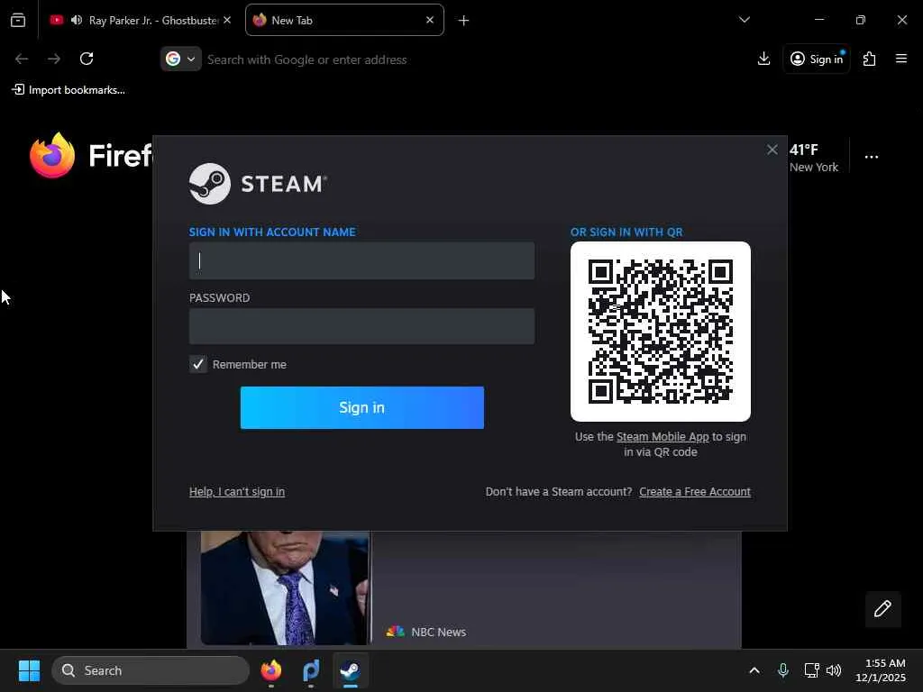Open the Windows Start menu
This screenshot has height=692, width=923.
pyautogui.click(x=29, y=670)
